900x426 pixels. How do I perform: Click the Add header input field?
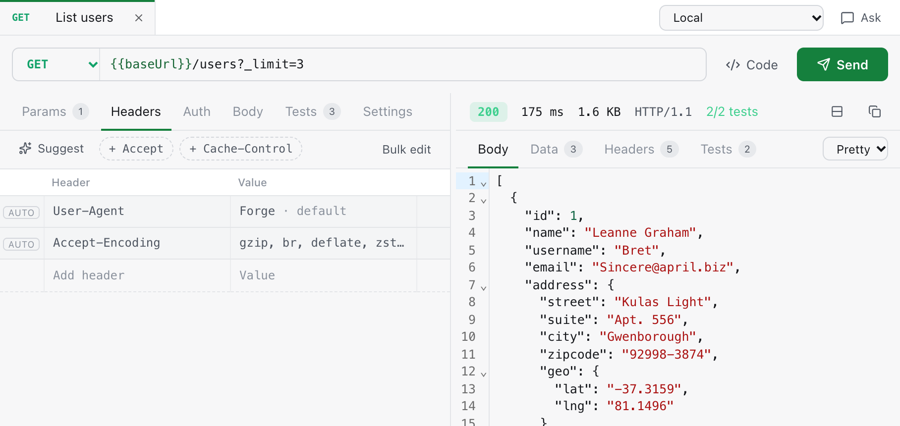(x=137, y=275)
